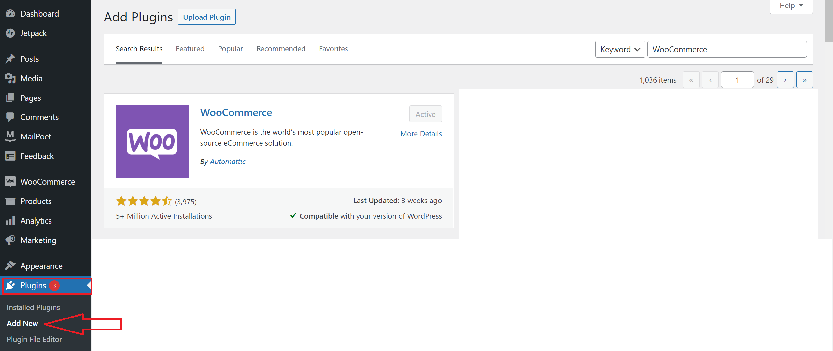Click the Comments speech bubble icon

point(10,117)
